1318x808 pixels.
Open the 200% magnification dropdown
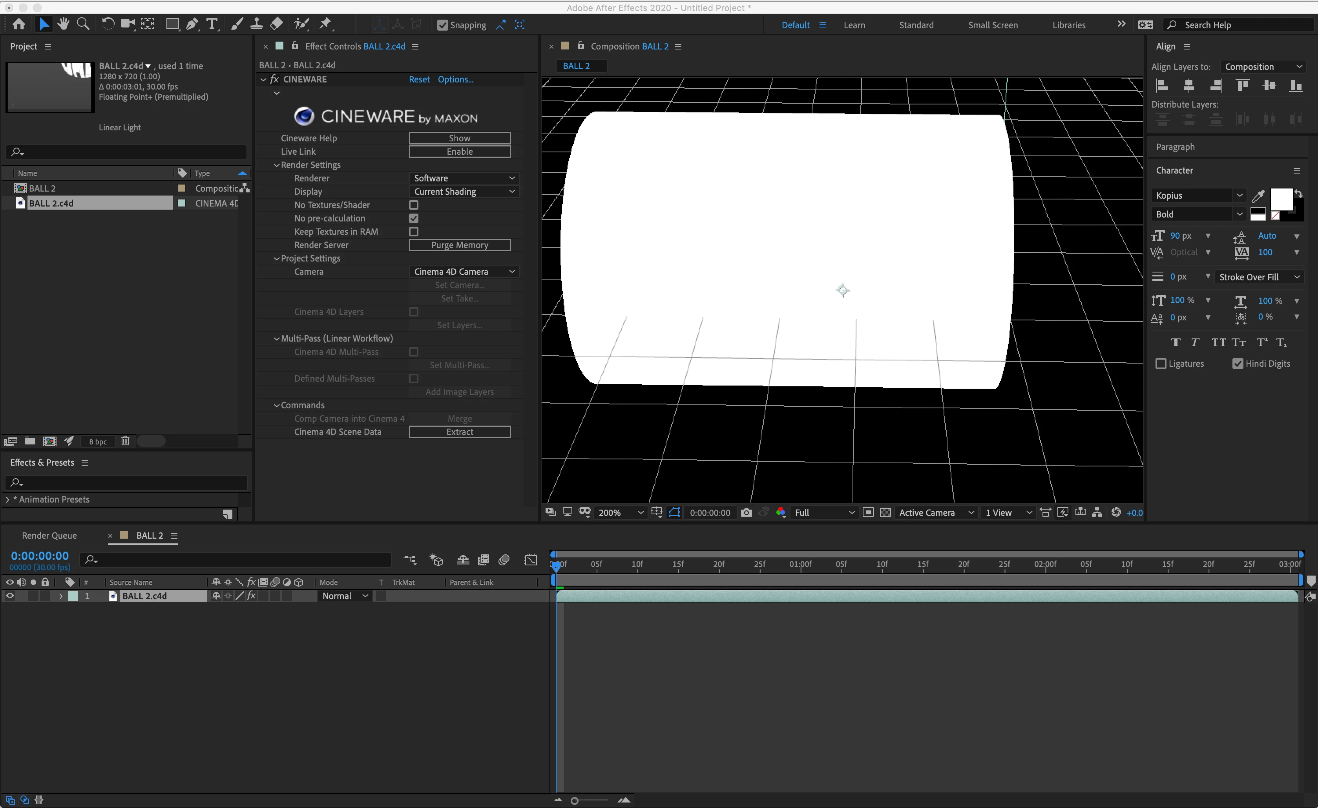click(x=621, y=513)
